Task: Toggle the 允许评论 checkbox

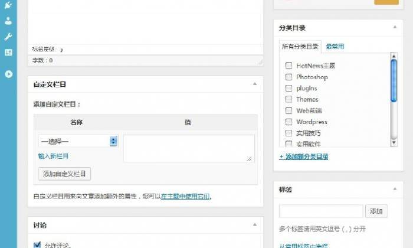Action: click(38, 244)
